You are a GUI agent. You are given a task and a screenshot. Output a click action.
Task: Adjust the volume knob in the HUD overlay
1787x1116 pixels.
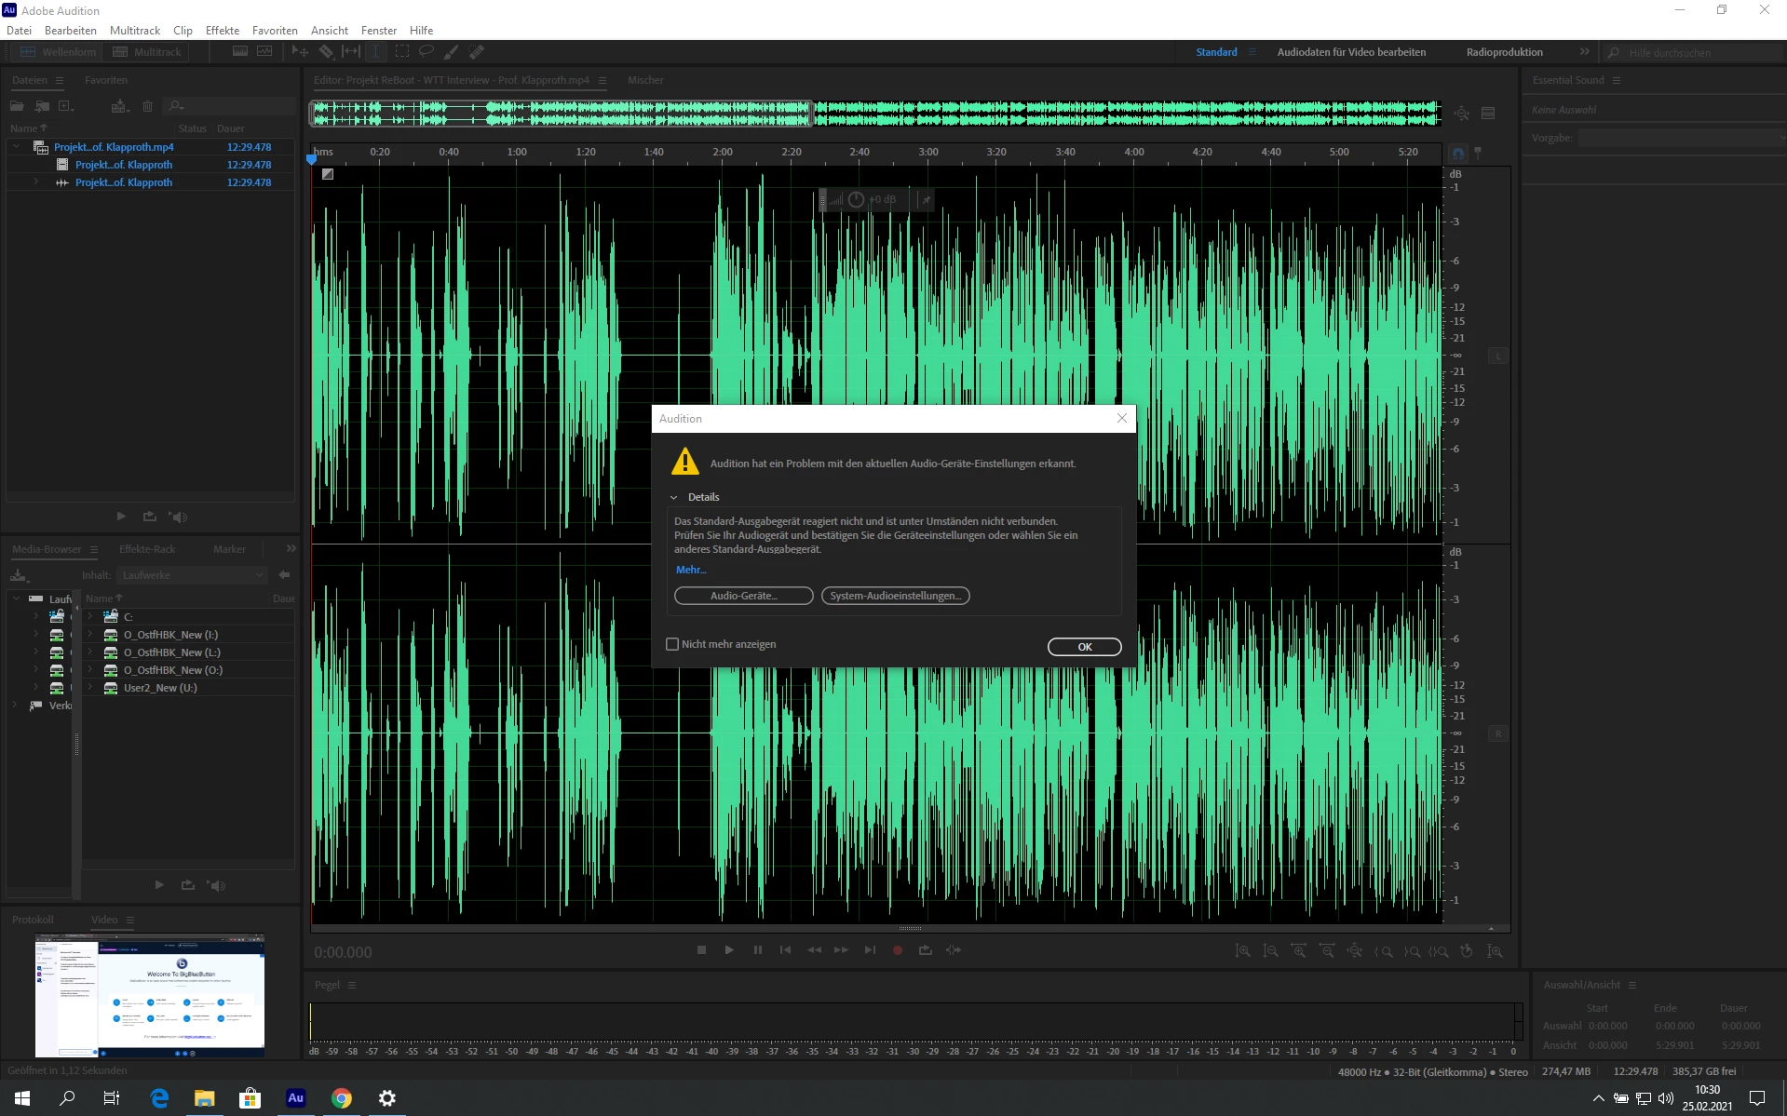tap(856, 199)
